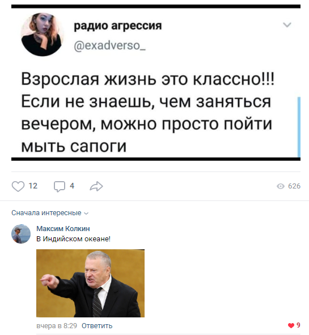
Task: Click the tweet text about взрослая жизнь
Action: coord(147,112)
